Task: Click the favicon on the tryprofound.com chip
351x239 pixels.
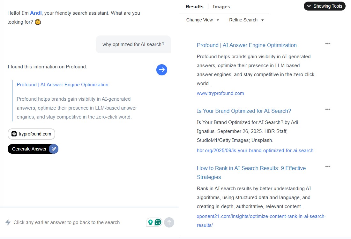Action: 13,134
